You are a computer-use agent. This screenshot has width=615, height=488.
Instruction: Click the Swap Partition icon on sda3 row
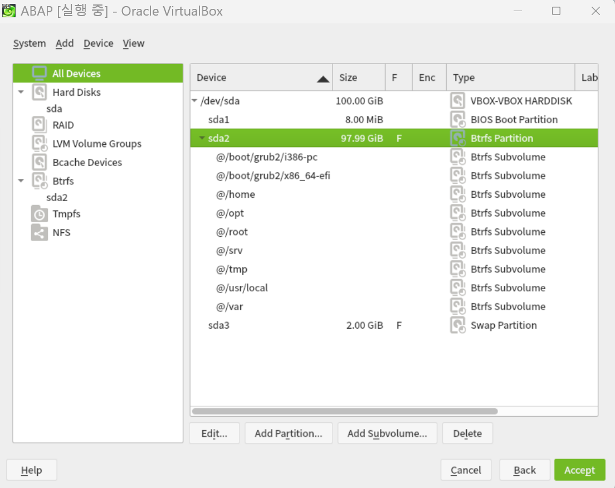tap(458, 325)
